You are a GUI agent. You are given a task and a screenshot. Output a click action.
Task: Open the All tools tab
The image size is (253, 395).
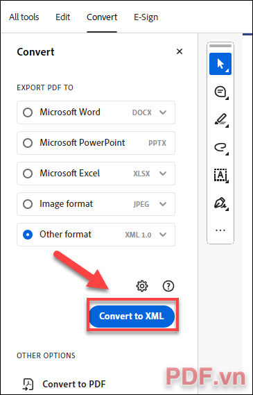(24, 17)
